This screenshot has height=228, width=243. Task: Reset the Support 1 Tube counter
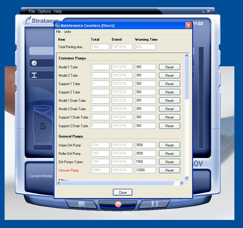tap(169, 84)
